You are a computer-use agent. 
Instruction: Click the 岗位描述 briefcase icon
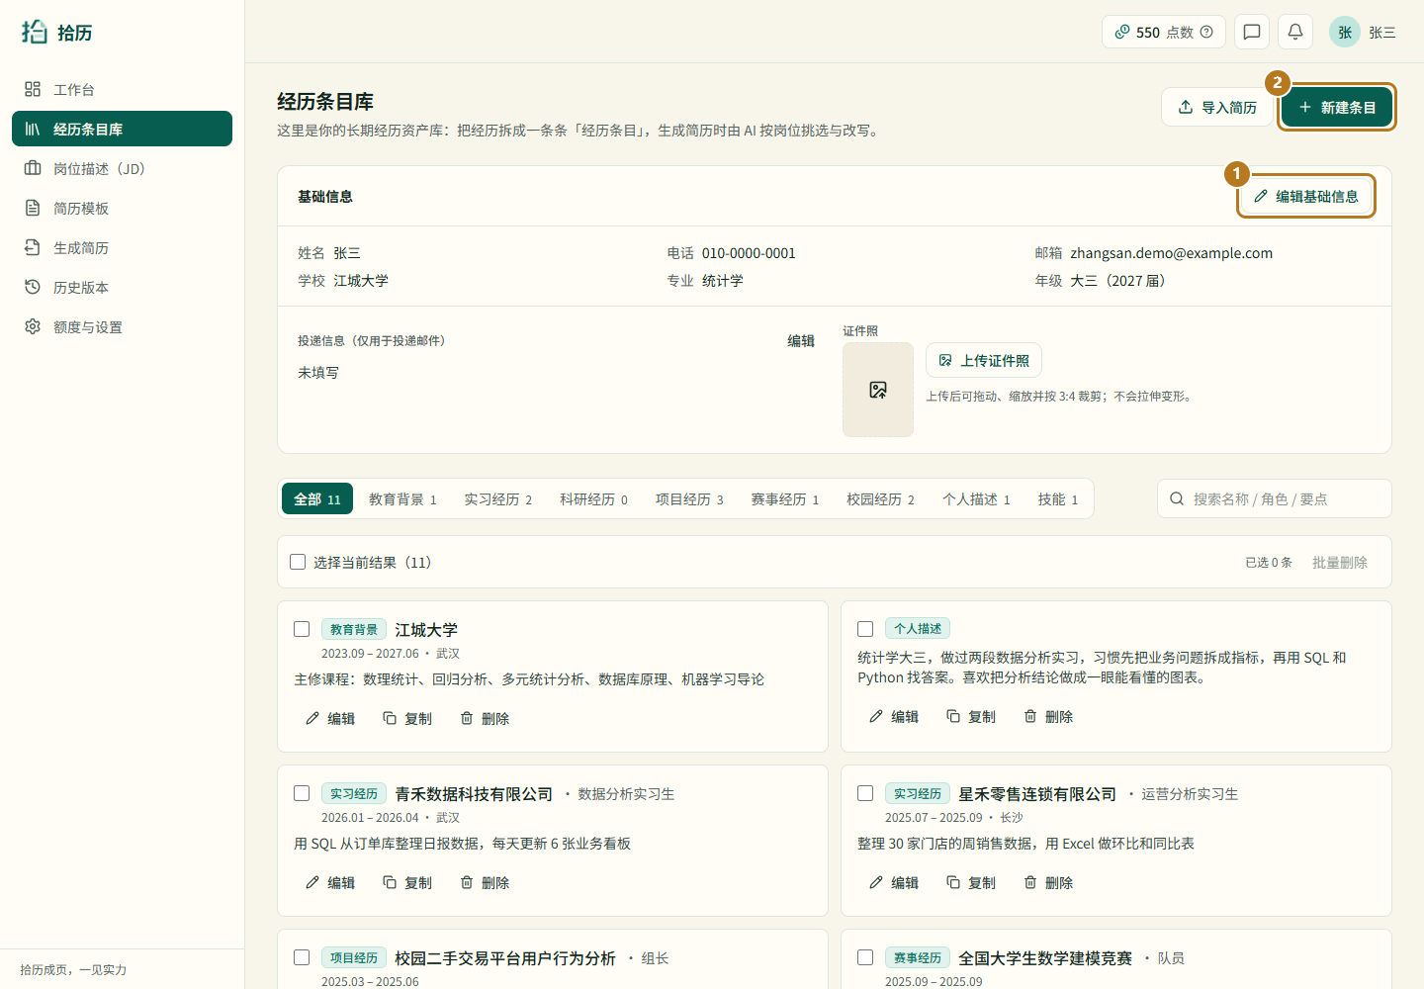pos(33,168)
